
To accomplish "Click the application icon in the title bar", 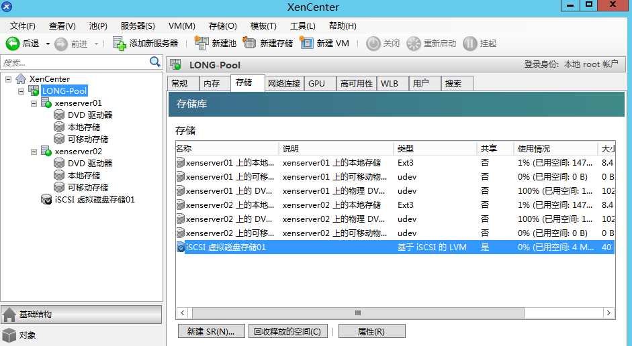I will click(7, 7).
